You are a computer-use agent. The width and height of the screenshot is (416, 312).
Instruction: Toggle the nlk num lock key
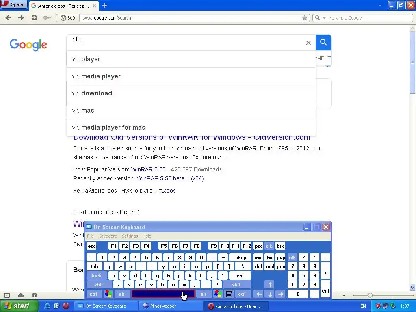tap(292, 257)
